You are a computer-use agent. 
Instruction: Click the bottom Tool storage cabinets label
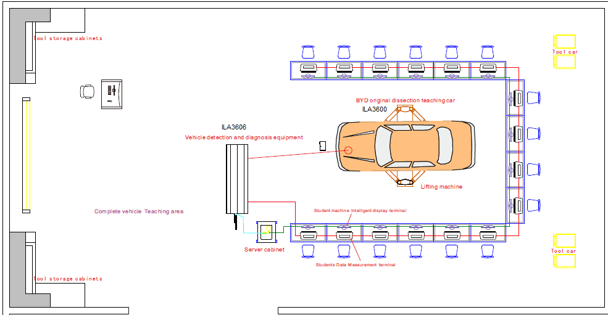(68, 279)
